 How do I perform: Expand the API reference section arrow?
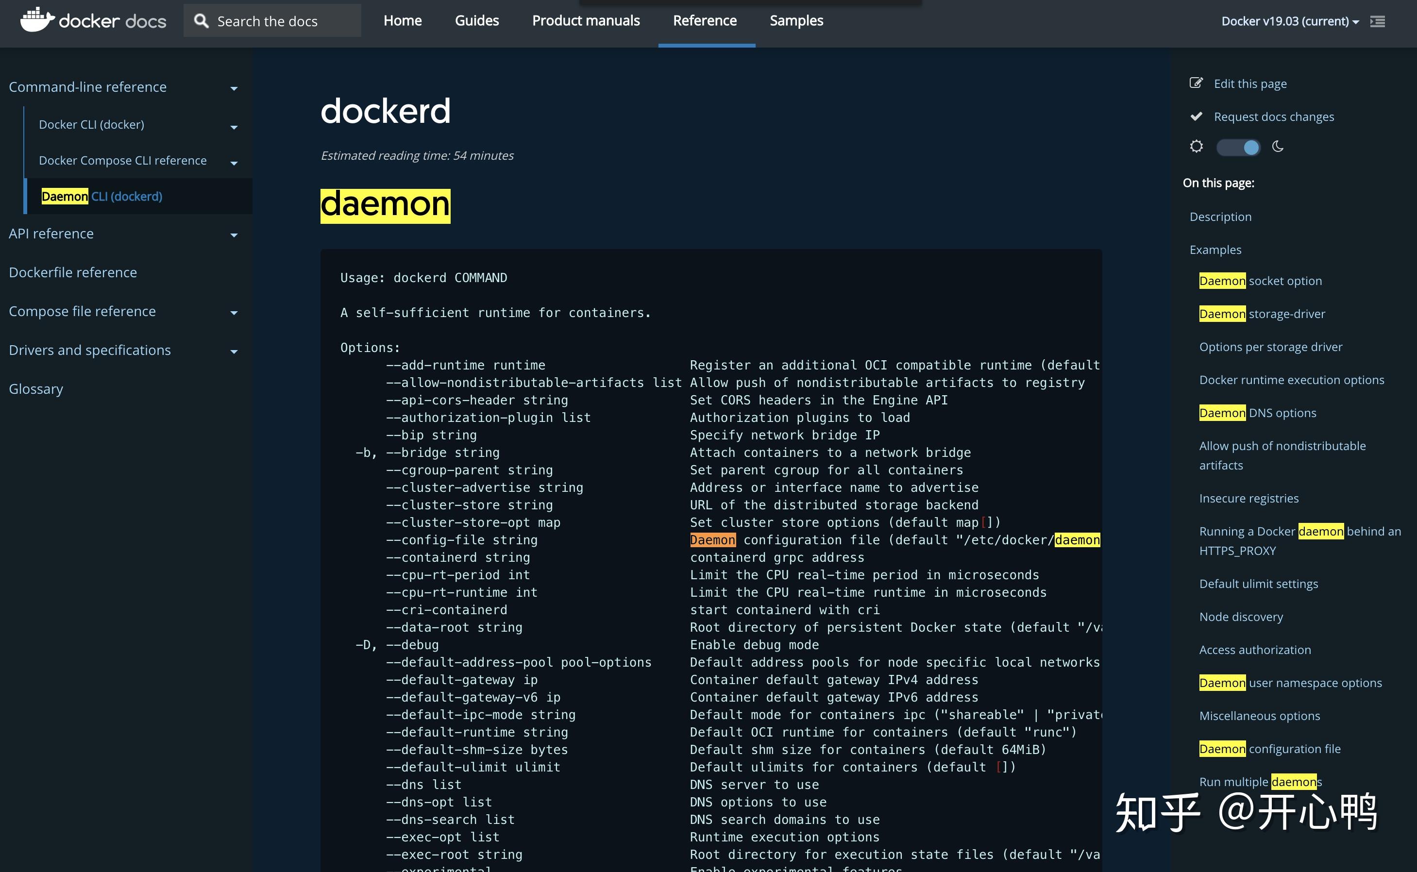pos(234,235)
